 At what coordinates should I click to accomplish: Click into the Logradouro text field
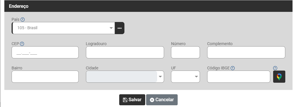point(125,52)
